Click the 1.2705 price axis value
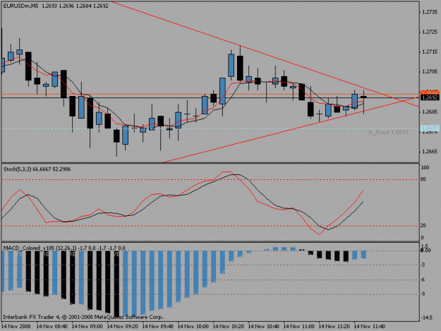Image resolution: width=441 pixels, height=331 pixels. point(430,72)
